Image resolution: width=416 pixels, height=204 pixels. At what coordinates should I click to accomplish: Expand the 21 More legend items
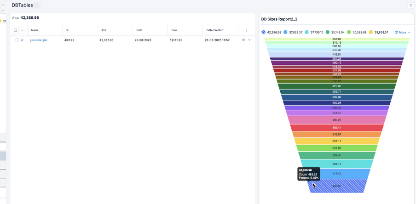pos(403,32)
